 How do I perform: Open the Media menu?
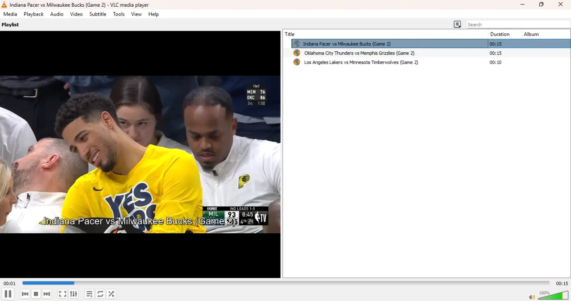point(10,14)
